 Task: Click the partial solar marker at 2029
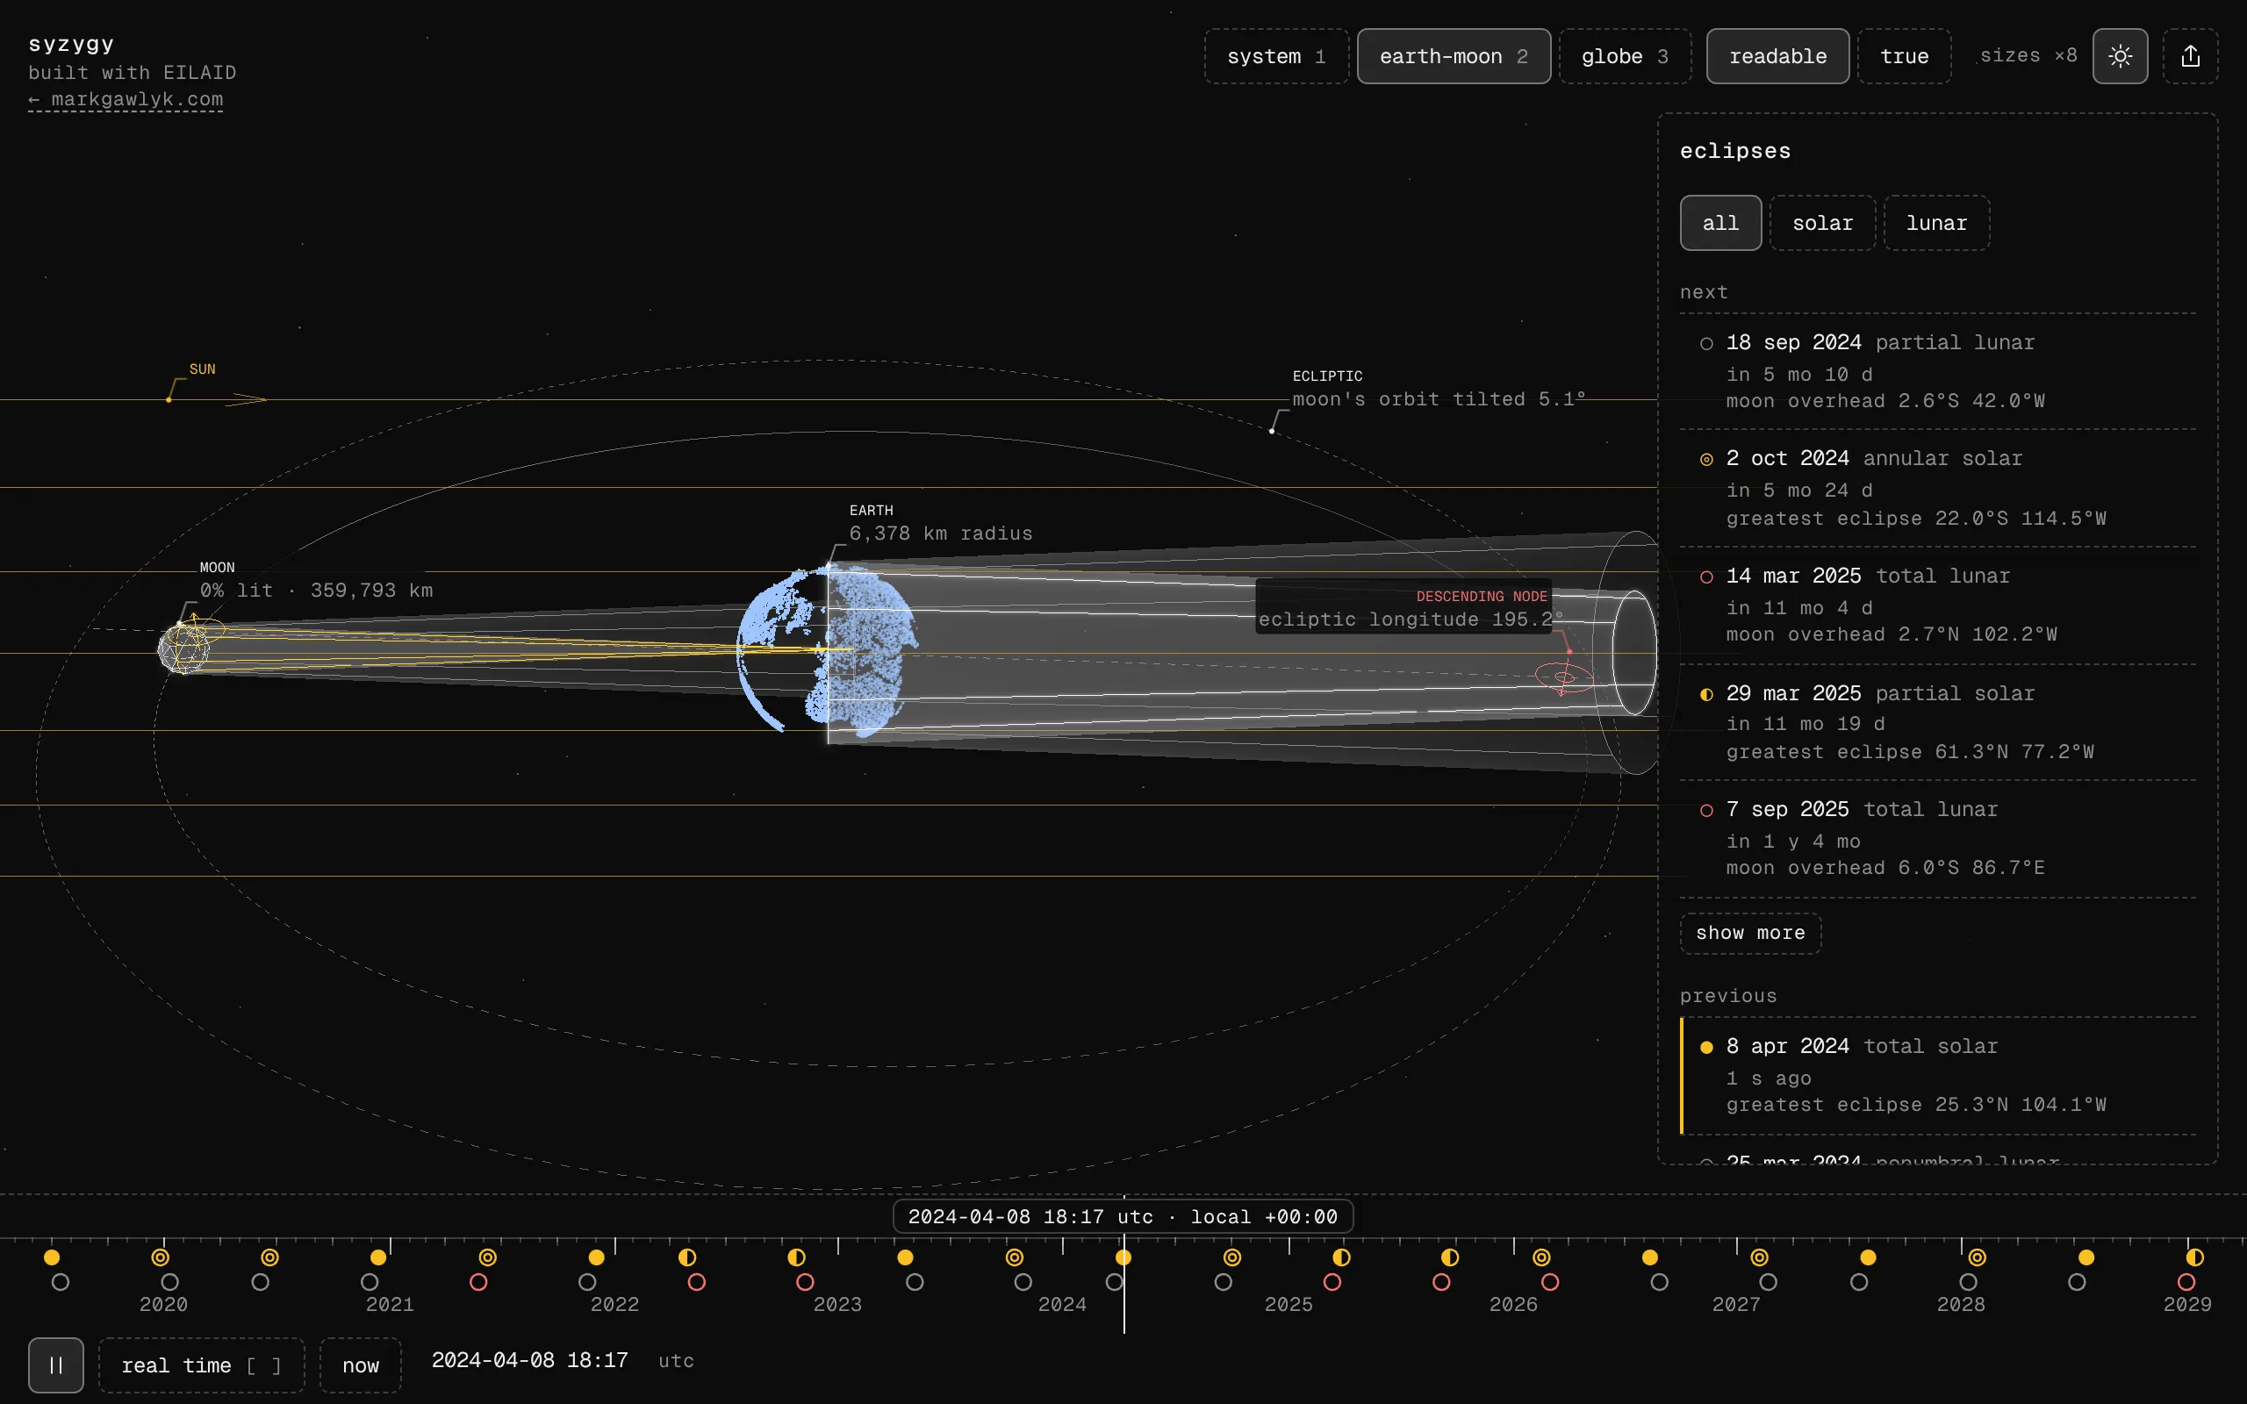click(x=2195, y=1257)
